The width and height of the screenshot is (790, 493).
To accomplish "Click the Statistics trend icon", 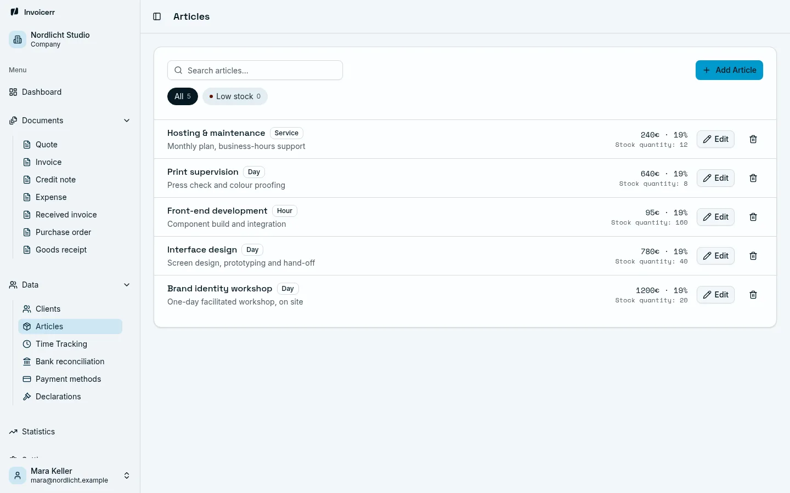I will click(13, 432).
